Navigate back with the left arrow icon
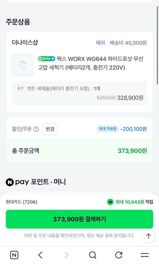Screen dimensions: 159x276 point(40,255)
